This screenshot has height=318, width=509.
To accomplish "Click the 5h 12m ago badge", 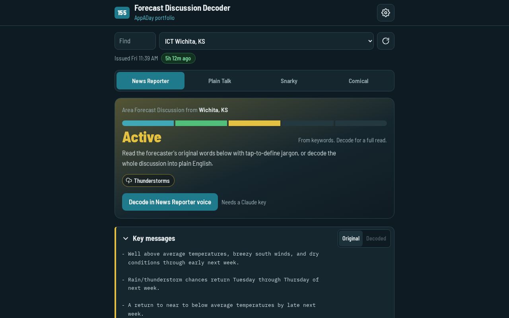I will pyautogui.click(x=178, y=58).
